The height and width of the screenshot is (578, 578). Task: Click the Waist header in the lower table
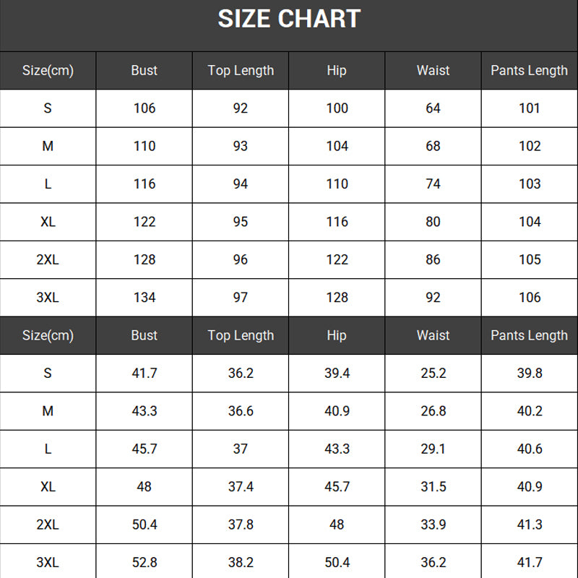[433, 335]
